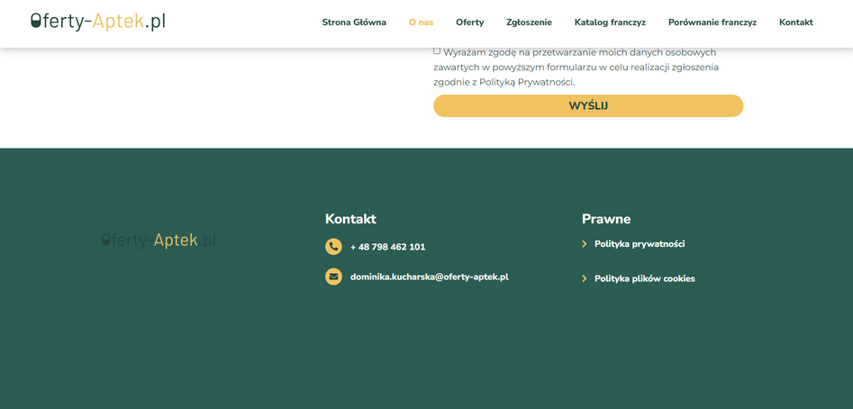Select Oferty in the top navigation
This screenshot has height=409, width=853.
(x=469, y=23)
